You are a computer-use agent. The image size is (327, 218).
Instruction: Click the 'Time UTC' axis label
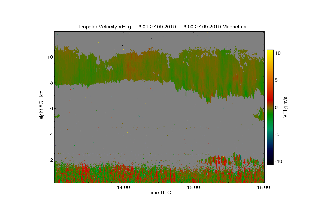159,193
